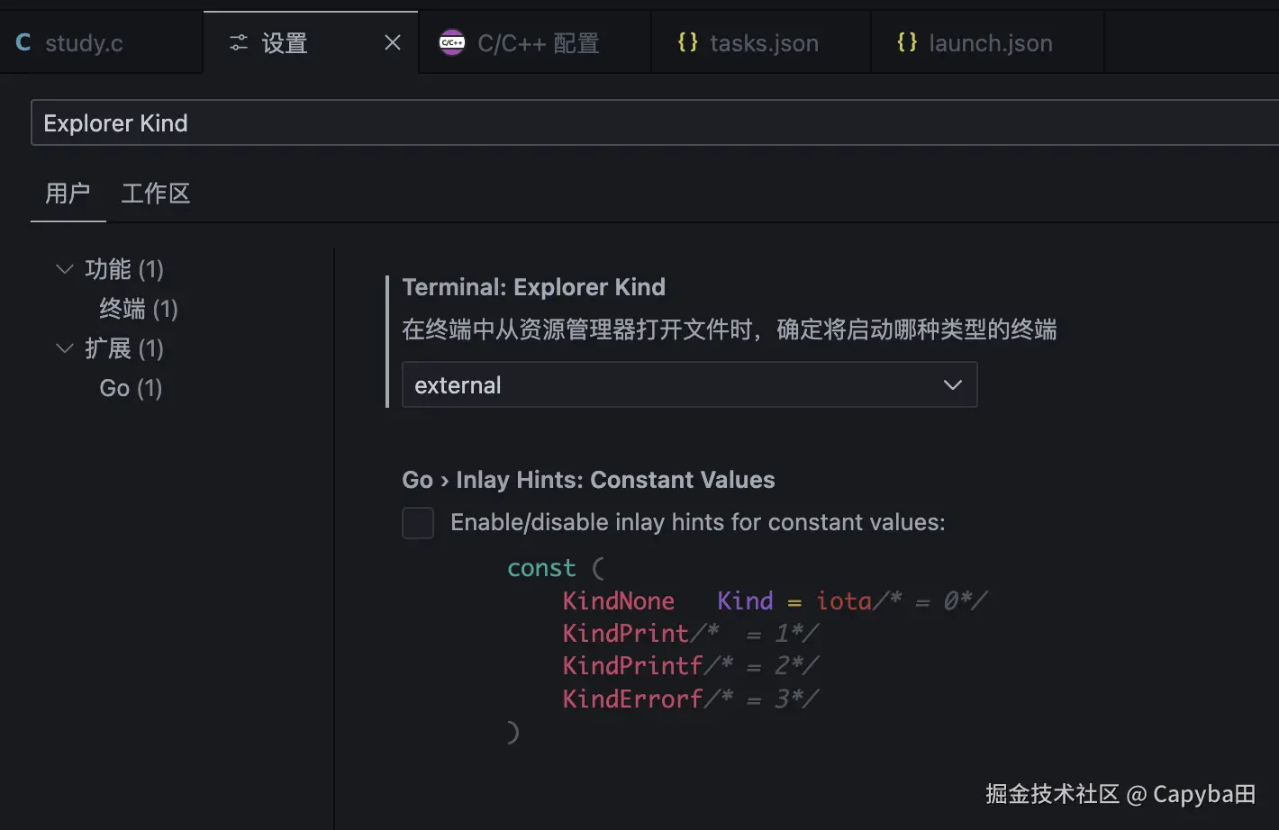
Task: Select 终端 (1) in settings tree
Action: click(139, 309)
